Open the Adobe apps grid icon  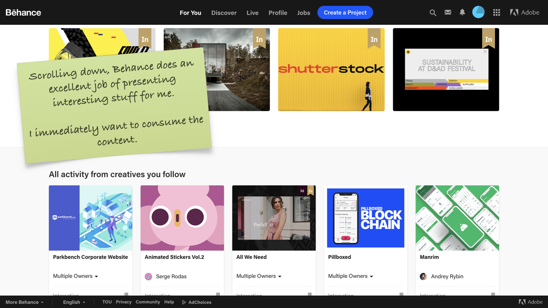496,13
